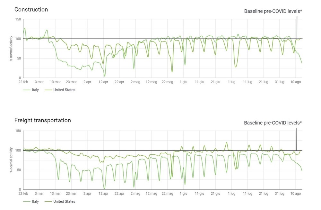Viewport: 321px width, 210px height.
Task: Click the 21 lug tick on Construction axis
Action: (x=264, y=82)
